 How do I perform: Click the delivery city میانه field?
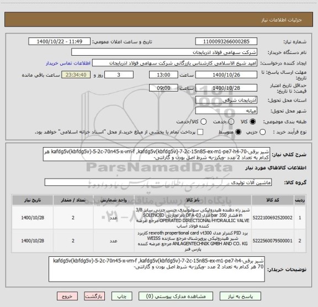(226, 111)
